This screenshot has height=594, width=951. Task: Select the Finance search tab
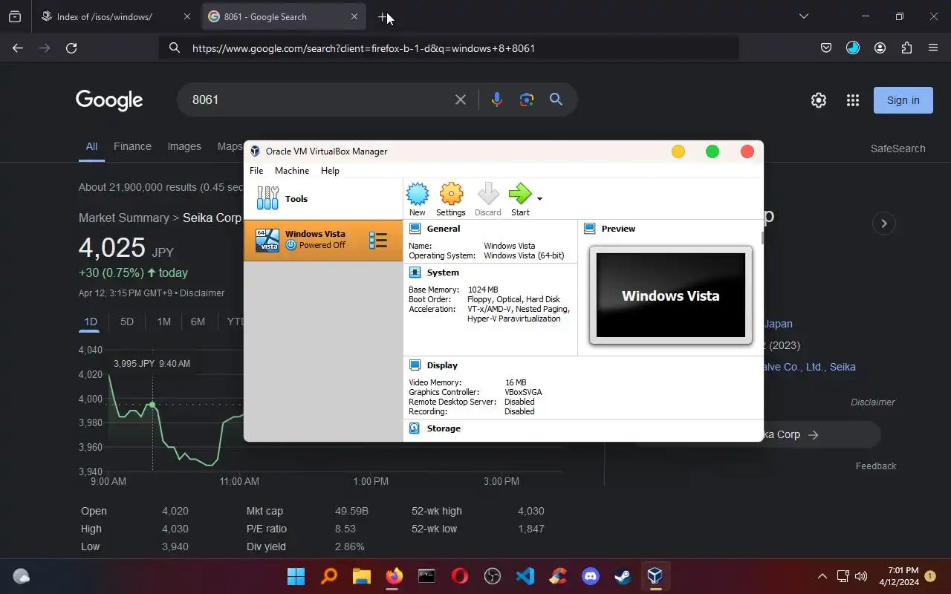pos(132,146)
